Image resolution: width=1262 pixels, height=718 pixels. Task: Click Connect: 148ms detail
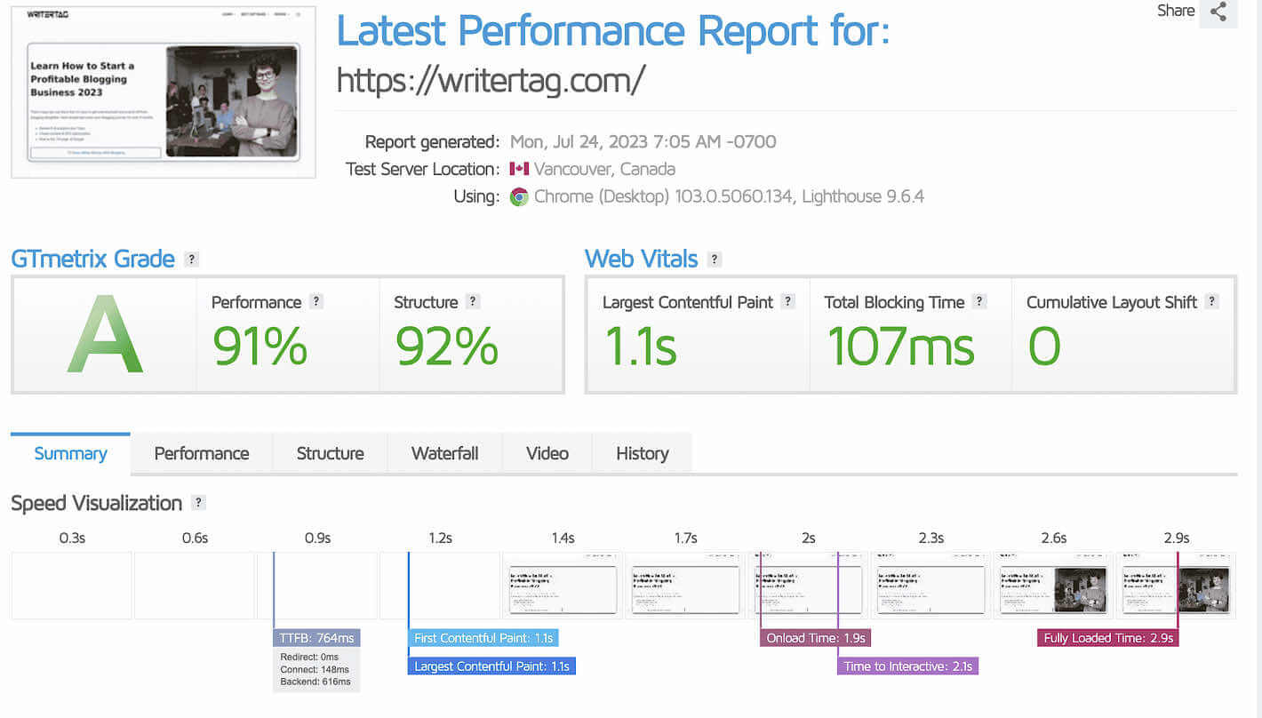coord(315,669)
